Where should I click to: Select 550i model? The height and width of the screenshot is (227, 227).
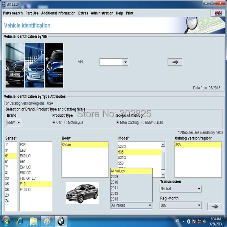click(140, 163)
